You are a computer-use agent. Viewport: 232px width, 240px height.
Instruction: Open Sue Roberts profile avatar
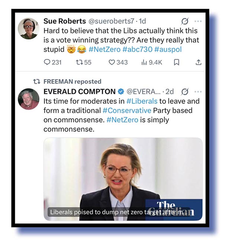click(29, 29)
